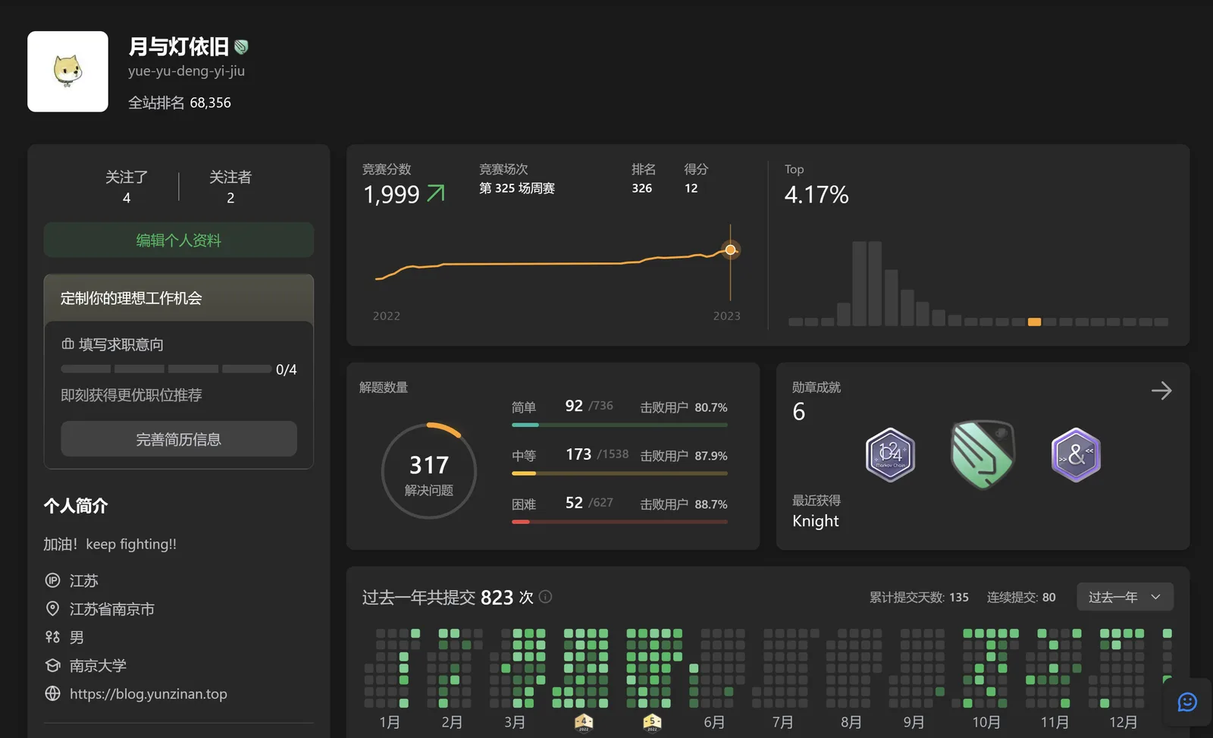
Task: Click the 连续提交: 80 text
Action: click(1021, 598)
